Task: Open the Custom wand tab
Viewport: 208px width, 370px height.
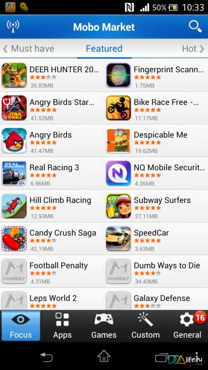Action: [146, 326]
